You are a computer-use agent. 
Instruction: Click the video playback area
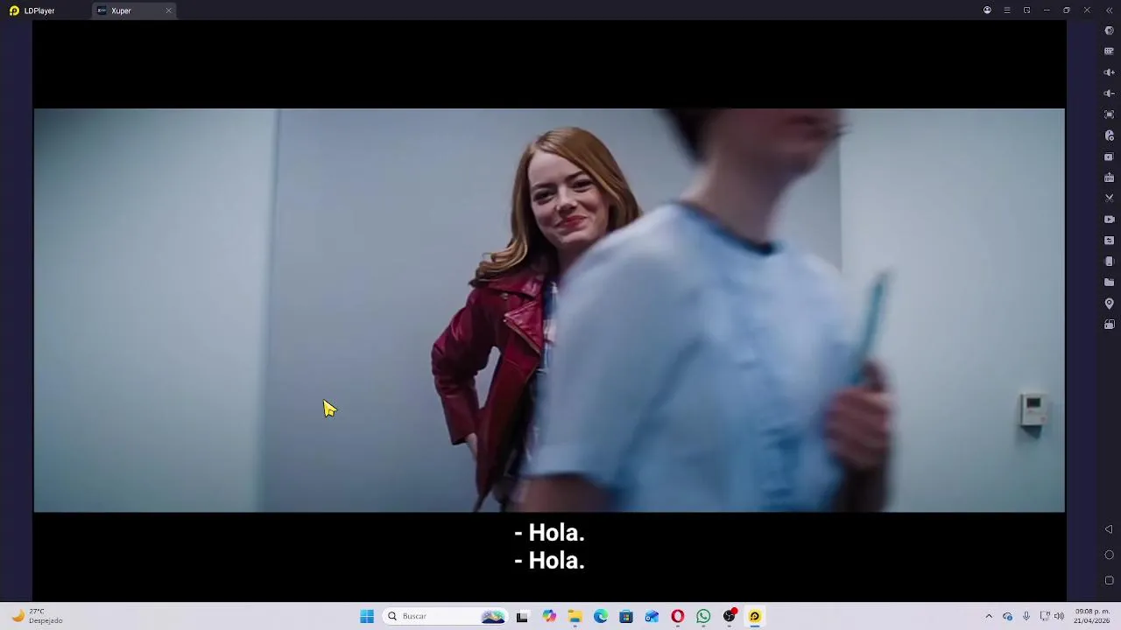pyautogui.click(x=549, y=310)
